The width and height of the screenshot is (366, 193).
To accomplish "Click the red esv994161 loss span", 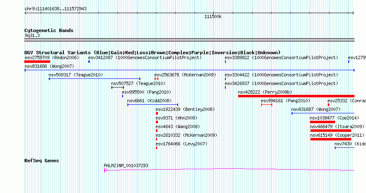I will [x=266, y=105].
